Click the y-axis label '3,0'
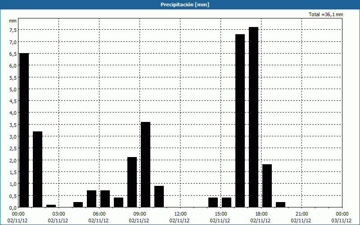The width and height of the screenshot is (360, 225). coord(13,137)
